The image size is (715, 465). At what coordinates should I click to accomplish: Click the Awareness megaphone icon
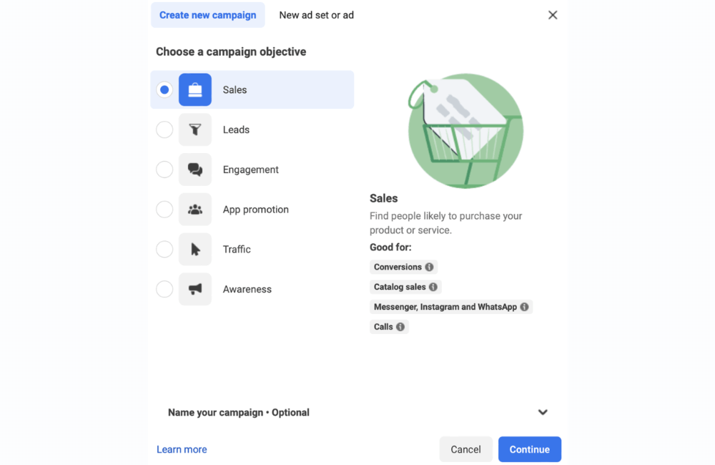pos(195,289)
